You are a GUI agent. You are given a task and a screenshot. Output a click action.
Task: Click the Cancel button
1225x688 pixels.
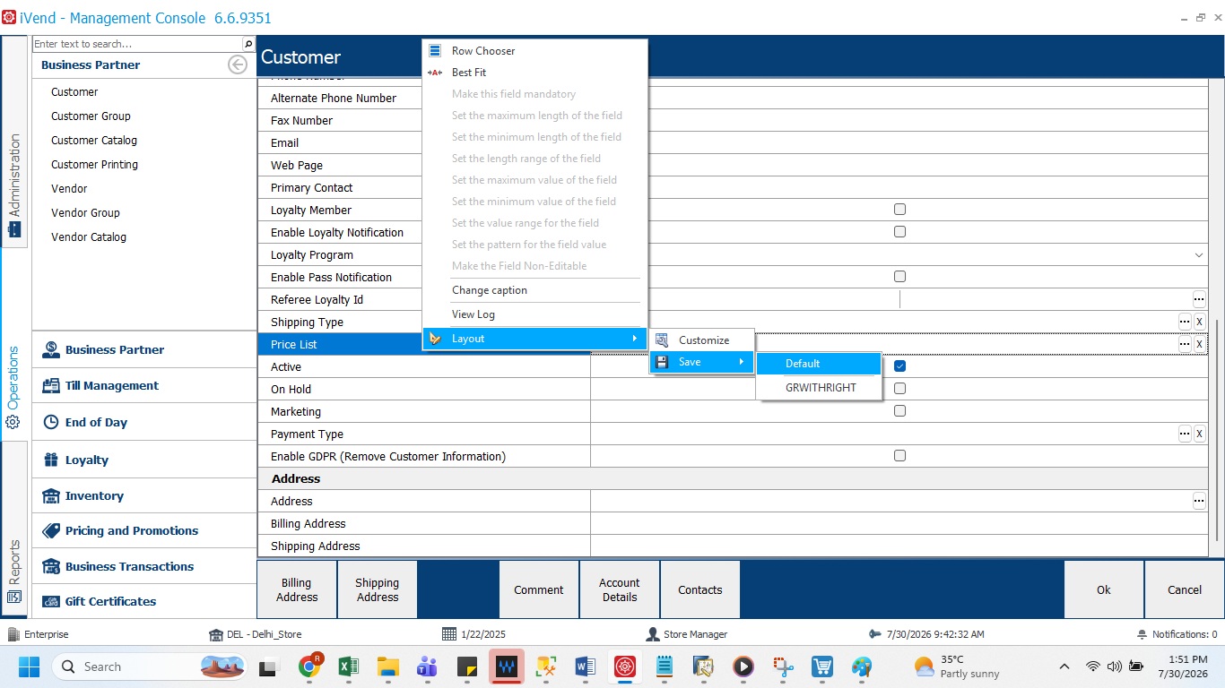click(x=1185, y=589)
